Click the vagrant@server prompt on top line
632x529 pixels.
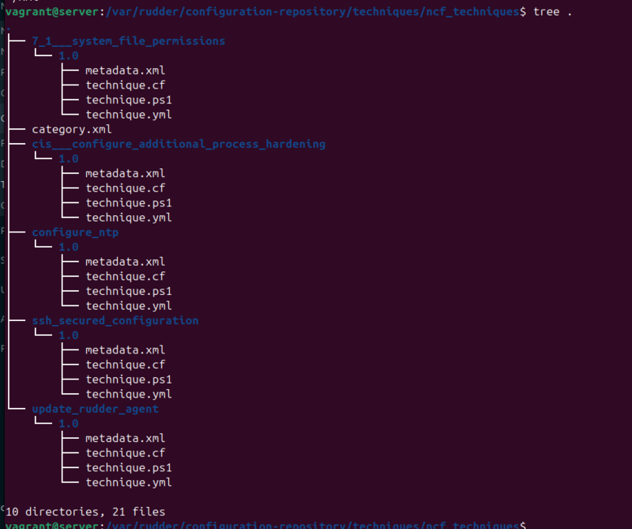[x=51, y=12]
